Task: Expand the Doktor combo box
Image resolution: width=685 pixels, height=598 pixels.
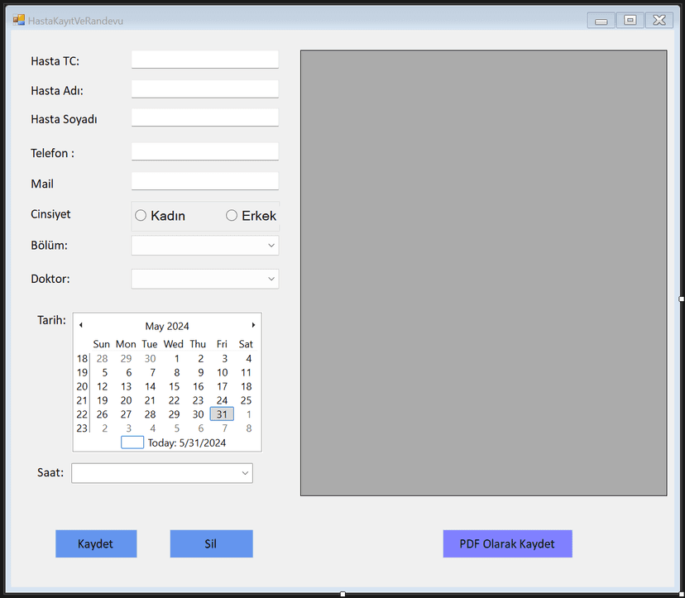Action: (x=205, y=279)
